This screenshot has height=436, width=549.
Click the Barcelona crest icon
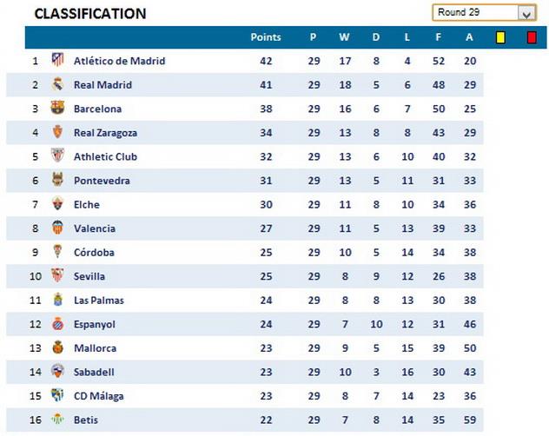(x=57, y=109)
